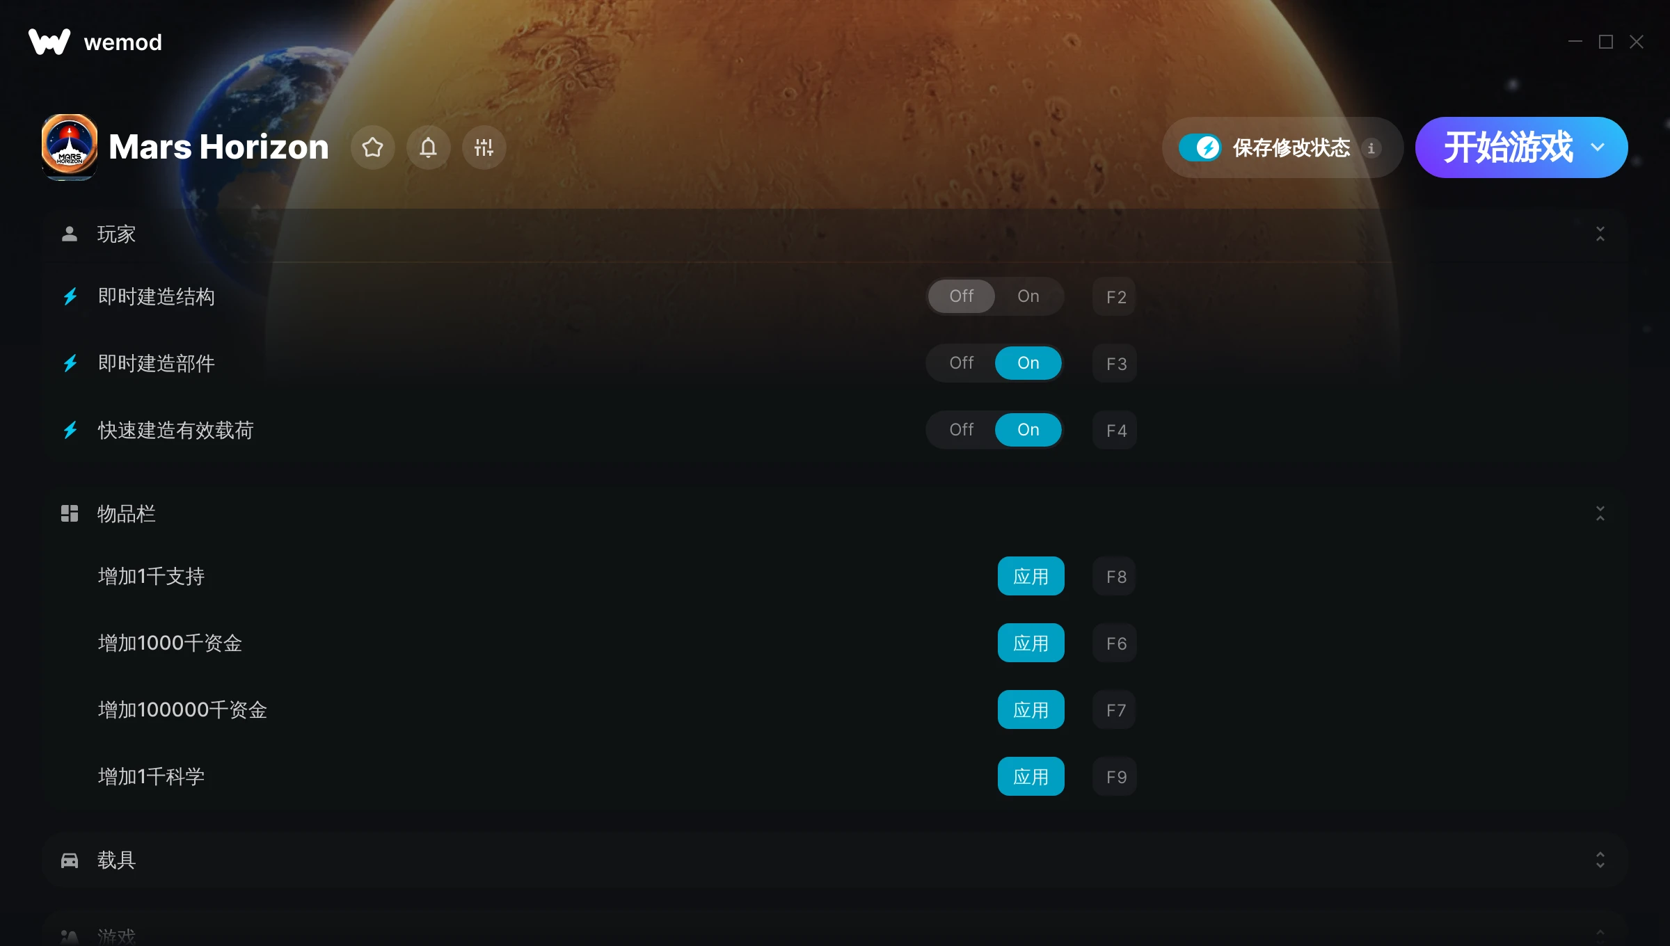
Task: Expand the 载具 section
Action: pos(1600,860)
